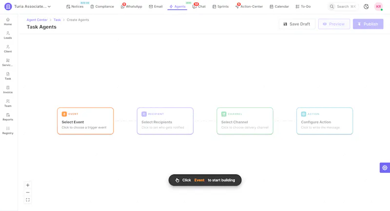Go to Task breadcrumb link
The image size is (390, 211).
57,19
